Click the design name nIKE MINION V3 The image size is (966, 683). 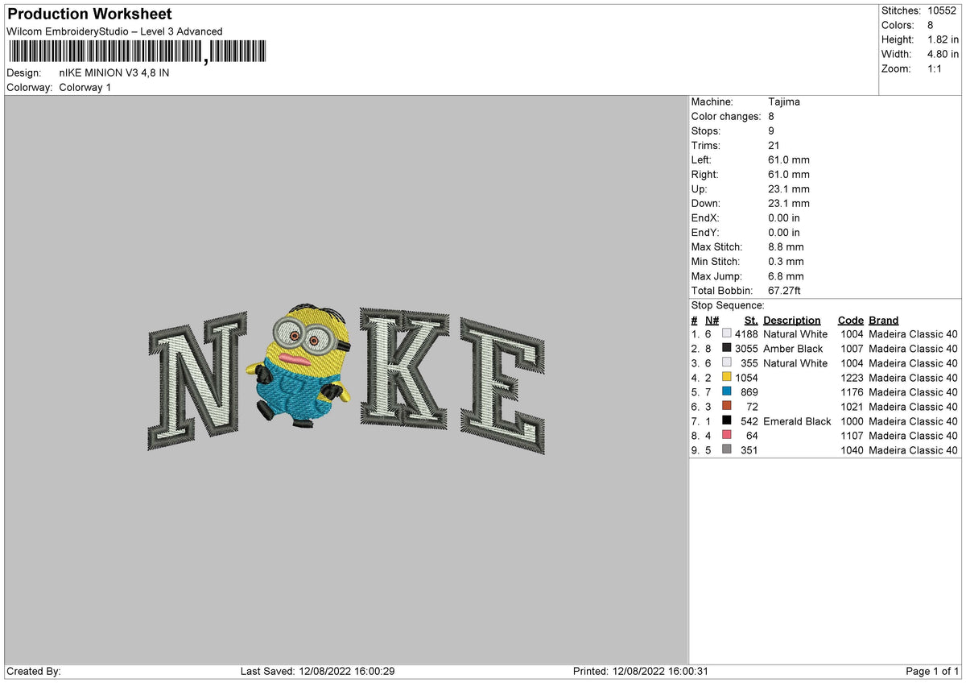[113, 72]
